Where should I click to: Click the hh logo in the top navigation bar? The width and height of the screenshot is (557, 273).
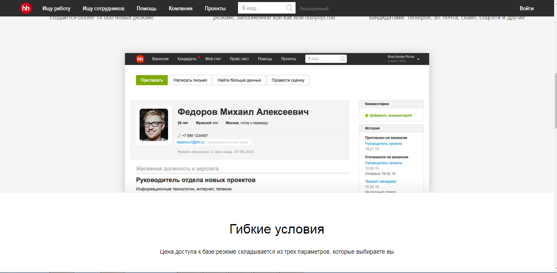tap(25, 8)
